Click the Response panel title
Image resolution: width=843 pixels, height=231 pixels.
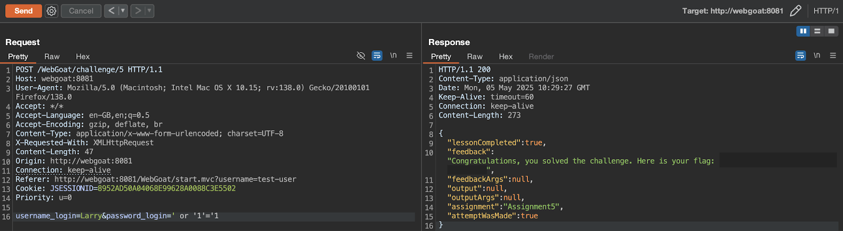tap(449, 42)
